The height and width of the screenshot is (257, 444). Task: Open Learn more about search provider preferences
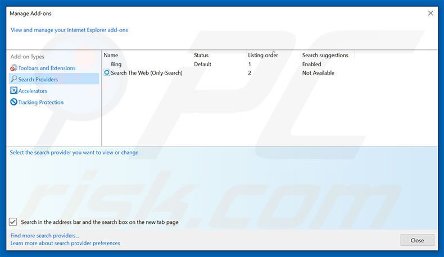point(65,243)
